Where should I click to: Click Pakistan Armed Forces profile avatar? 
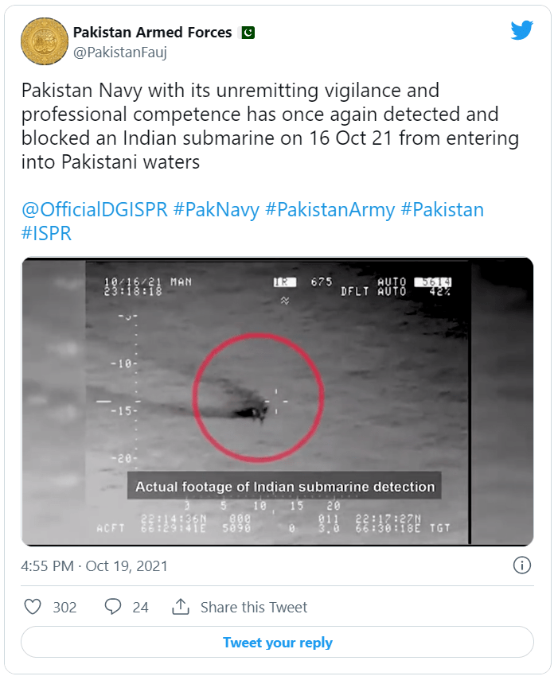(45, 41)
